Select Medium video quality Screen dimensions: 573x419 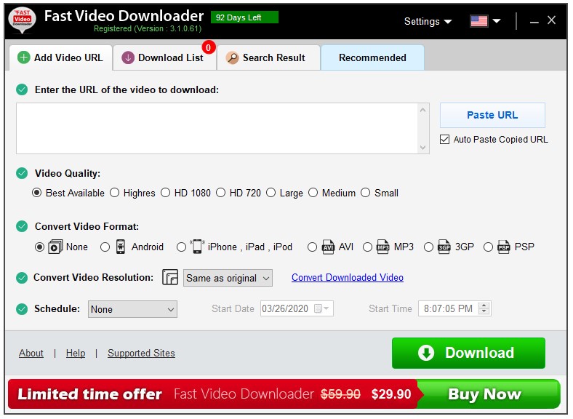pyautogui.click(x=313, y=193)
